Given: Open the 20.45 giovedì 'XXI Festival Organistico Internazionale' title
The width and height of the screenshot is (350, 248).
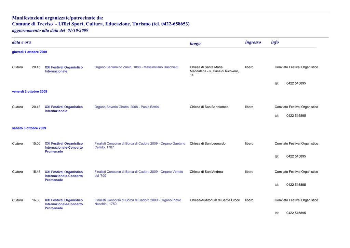Looking at the screenshot, I should point(64,69).
